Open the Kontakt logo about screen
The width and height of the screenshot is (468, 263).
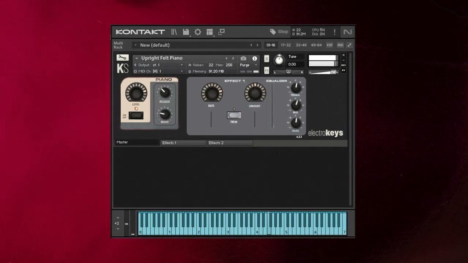coord(140,32)
